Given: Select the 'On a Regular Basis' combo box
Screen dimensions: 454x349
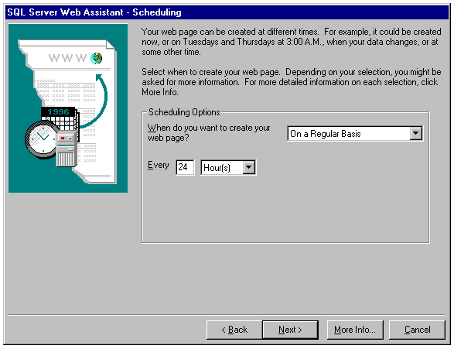Looking at the screenshot, I should (355, 134).
